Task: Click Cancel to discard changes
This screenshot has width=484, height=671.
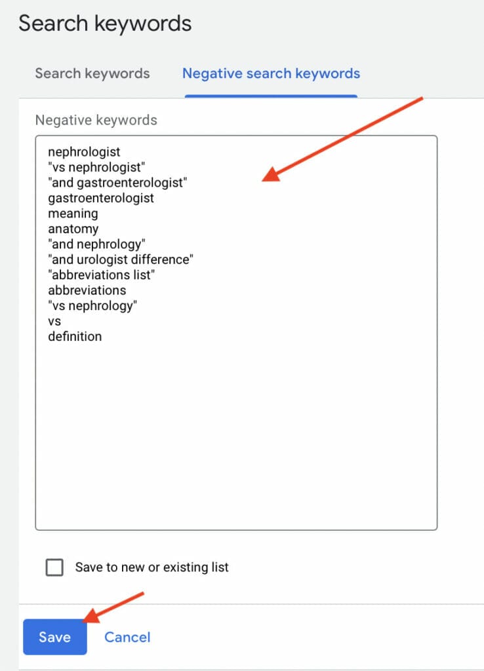Action: click(x=127, y=637)
